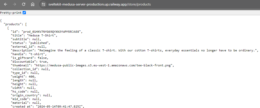Reload the page with the refresh icon

24,4
